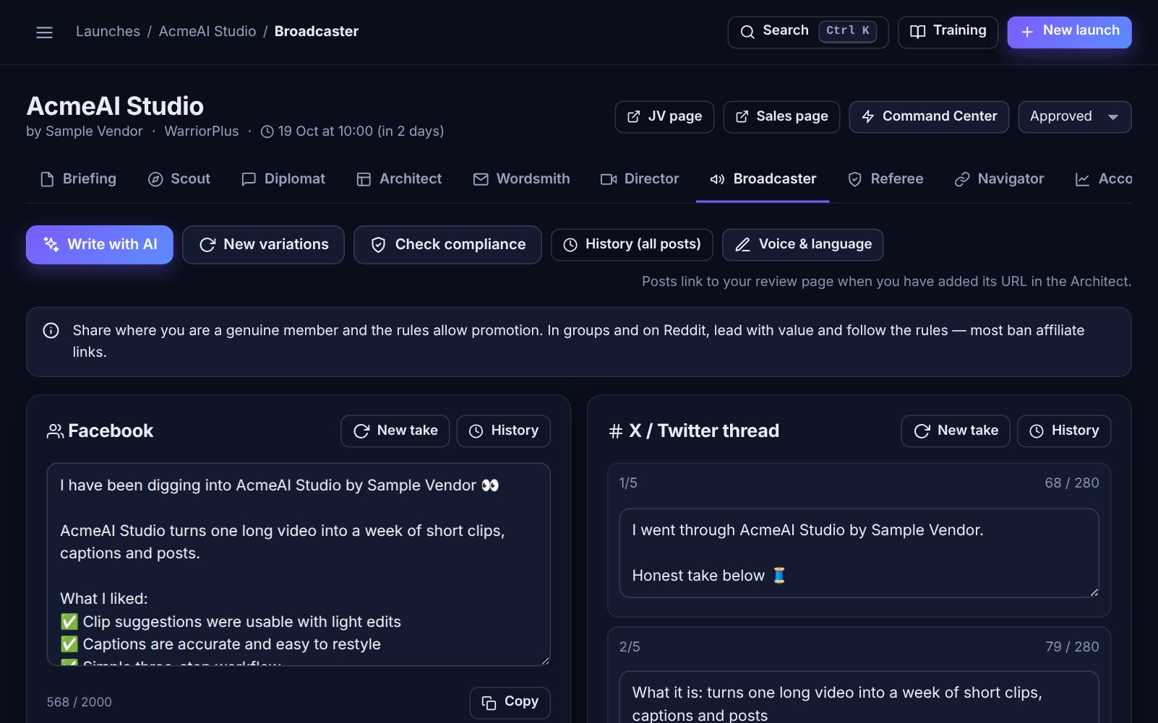
Task: Switch to the Architect tab
Action: pos(399,179)
